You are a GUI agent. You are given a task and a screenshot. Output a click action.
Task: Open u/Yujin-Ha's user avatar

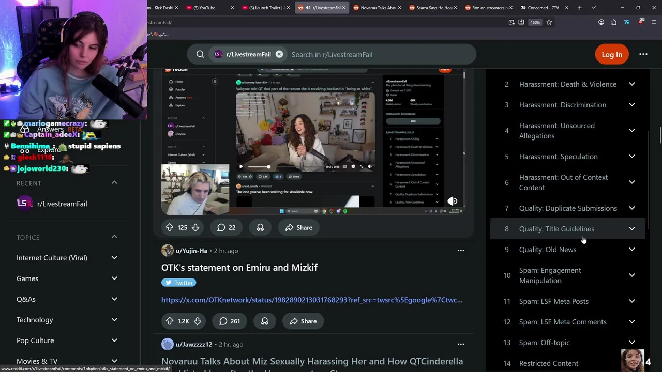(167, 251)
